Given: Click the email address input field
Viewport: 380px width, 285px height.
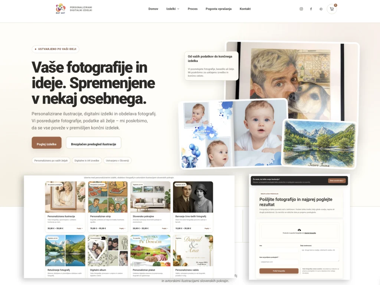Looking at the screenshot, I should click(279, 262).
